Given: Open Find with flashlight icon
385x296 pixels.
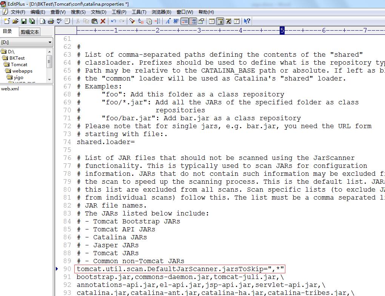Looking at the screenshot, I should 132,21.
